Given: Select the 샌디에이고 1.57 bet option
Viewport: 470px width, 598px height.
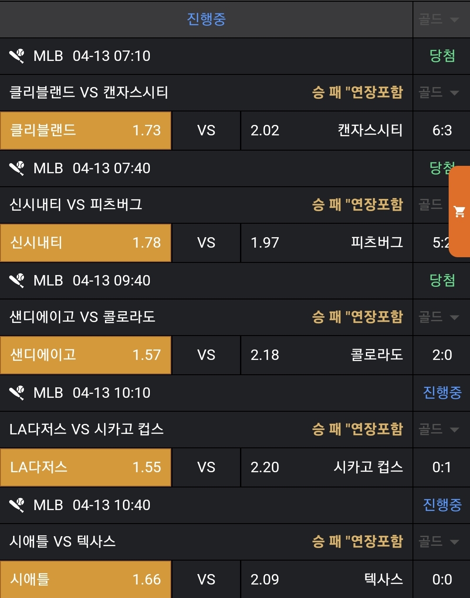Looking at the screenshot, I should [x=86, y=355].
